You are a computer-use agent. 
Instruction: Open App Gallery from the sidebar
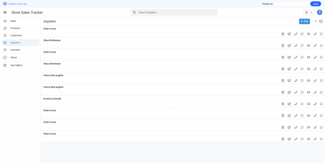[x=17, y=65]
